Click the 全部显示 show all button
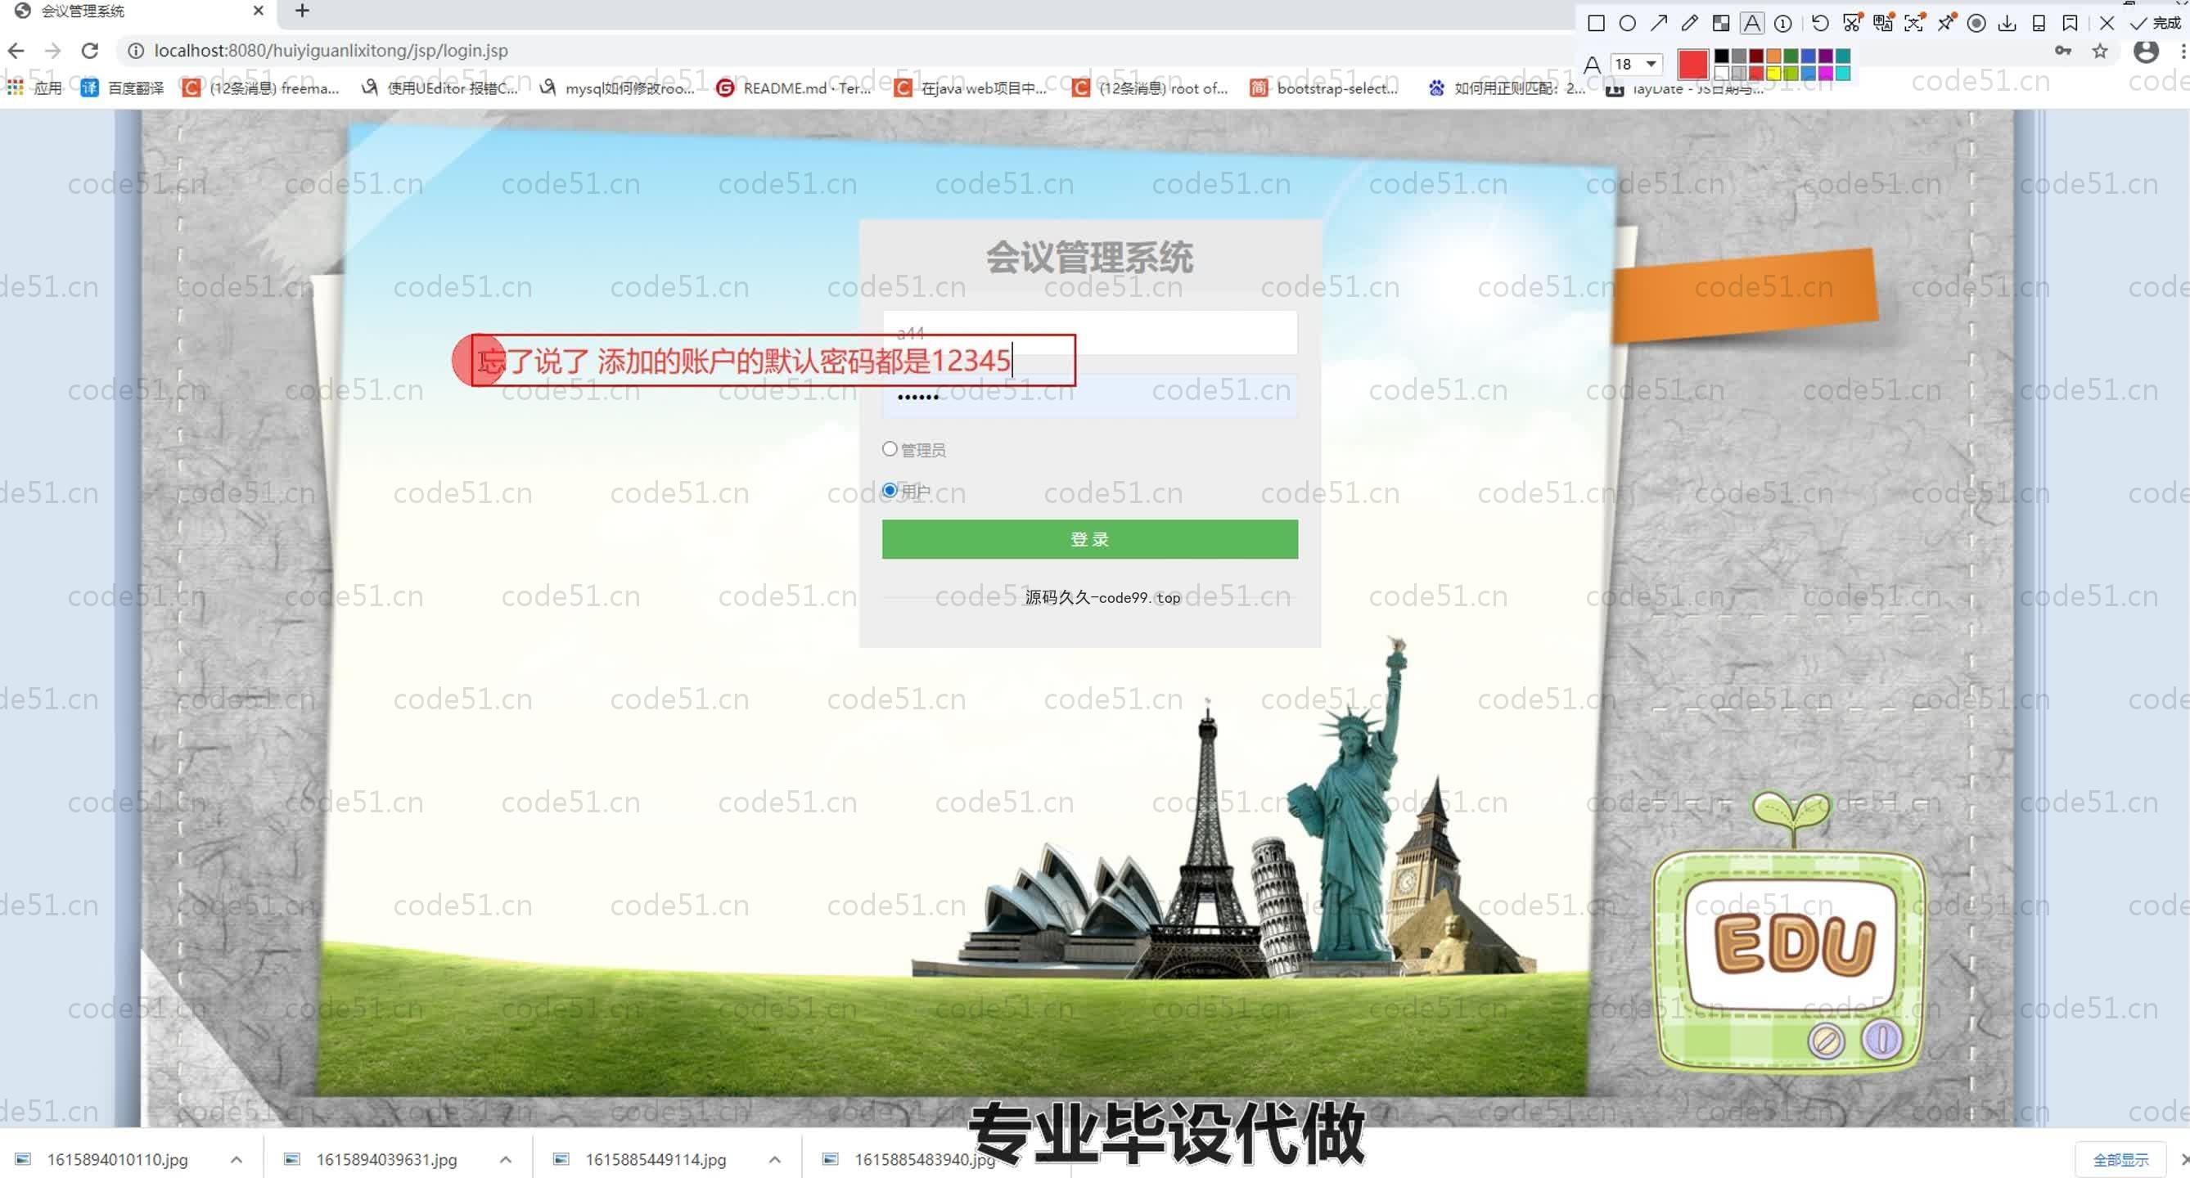Screen dimensions: 2190x1178 2120,1160
